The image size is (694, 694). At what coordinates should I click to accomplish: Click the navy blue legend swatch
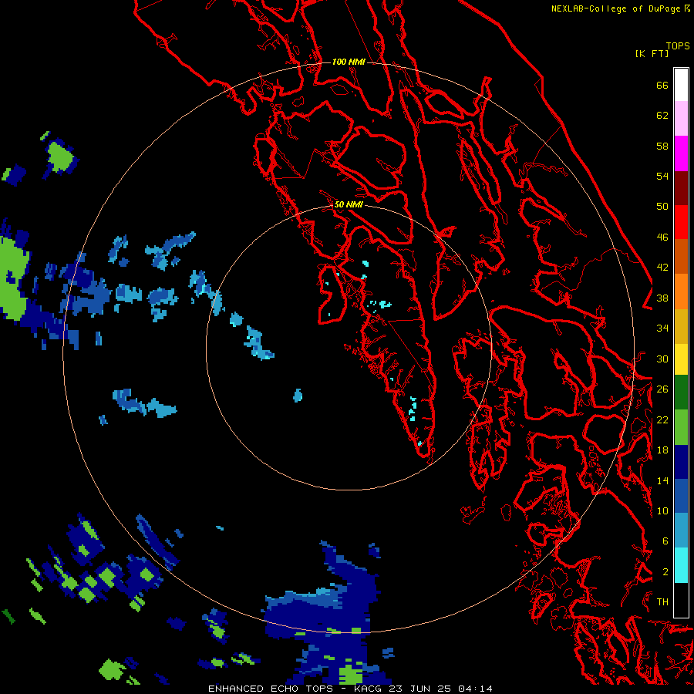click(681, 461)
